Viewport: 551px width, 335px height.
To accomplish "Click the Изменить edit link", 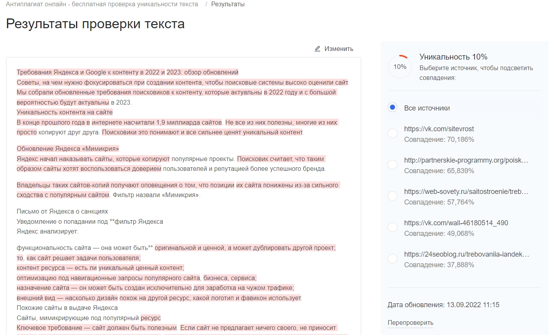I will [x=339, y=49].
